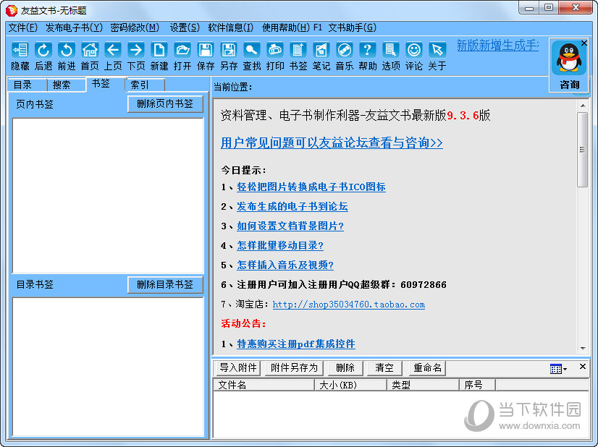Viewport: 598px width, 447px height.
Task: Open the 文件(F) menu
Action: pyautogui.click(x=23, y=27)
